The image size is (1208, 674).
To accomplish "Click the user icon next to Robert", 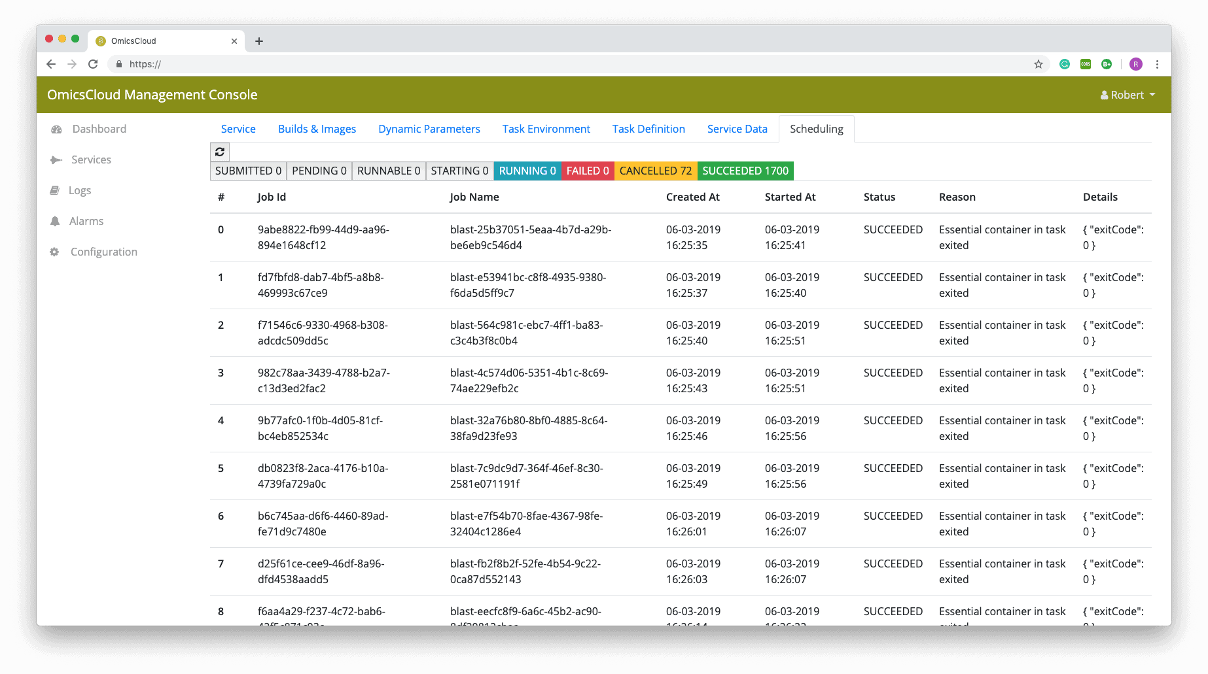I will [1105, 95].
